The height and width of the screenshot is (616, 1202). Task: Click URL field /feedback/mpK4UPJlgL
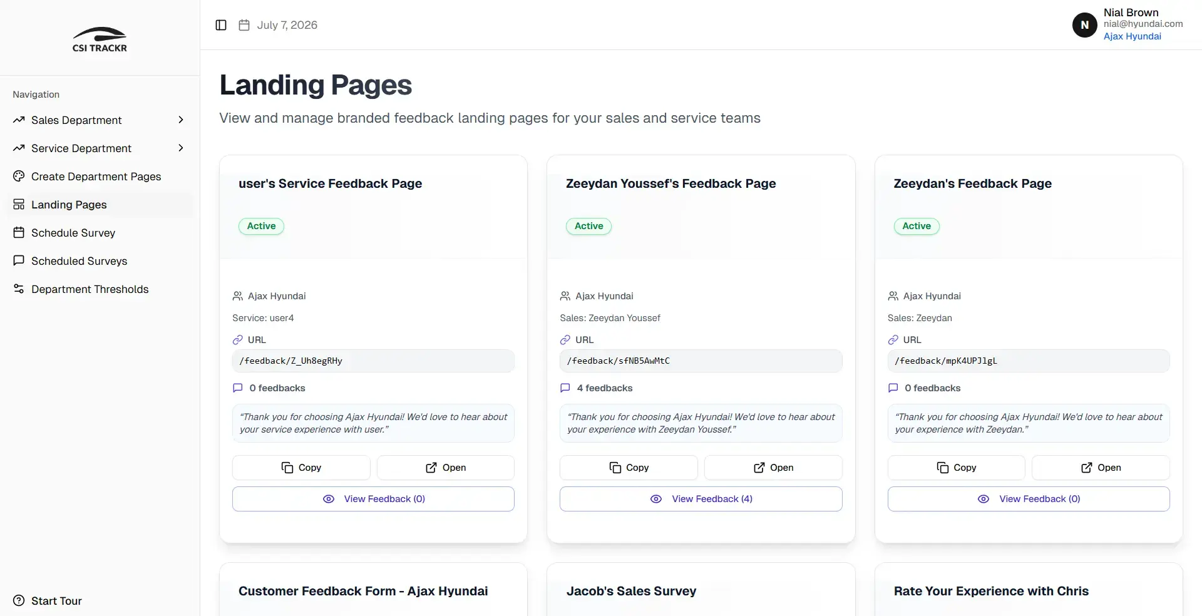1029,361
